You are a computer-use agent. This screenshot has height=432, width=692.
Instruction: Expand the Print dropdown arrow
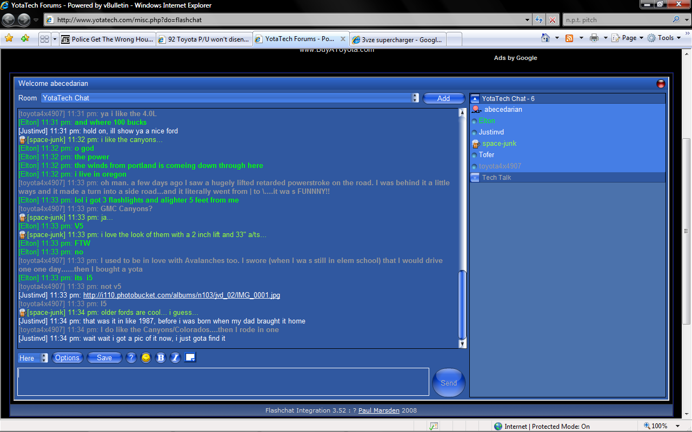605,38
